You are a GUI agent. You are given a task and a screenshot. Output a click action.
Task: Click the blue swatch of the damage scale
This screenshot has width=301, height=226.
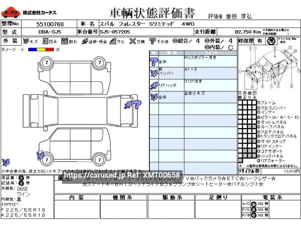click(32, 50)
